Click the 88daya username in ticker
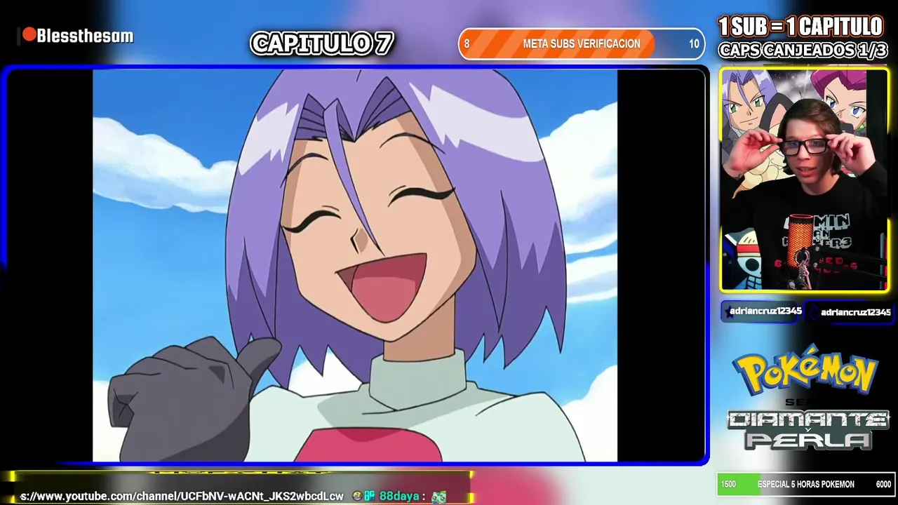 398,496
